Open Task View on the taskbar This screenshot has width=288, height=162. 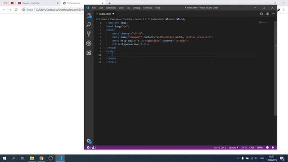point(22,158)
